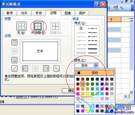Image resolution: width=135 pixels, height=115 pixels.
Task: Choose the fine dotted line style
Action: tap(81, 33)
